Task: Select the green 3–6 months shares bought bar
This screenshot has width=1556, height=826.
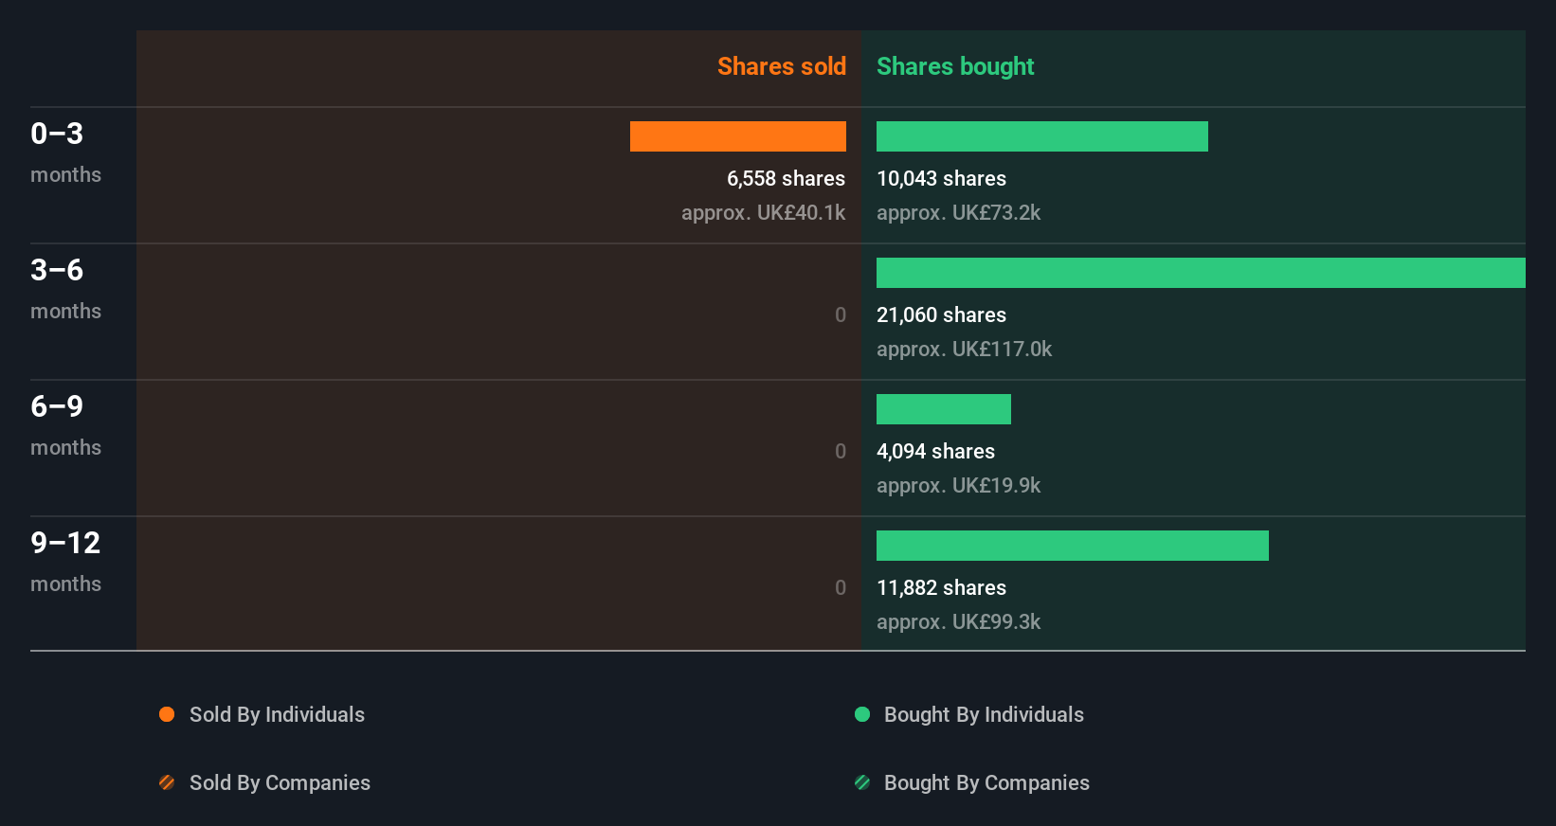Action: [1201, 273]
